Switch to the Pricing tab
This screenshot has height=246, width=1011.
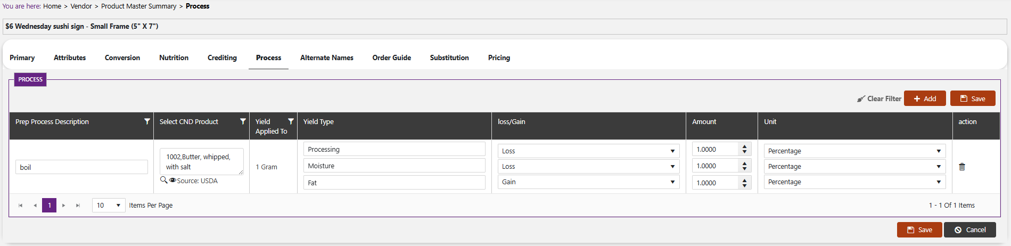tap(499, 58)
